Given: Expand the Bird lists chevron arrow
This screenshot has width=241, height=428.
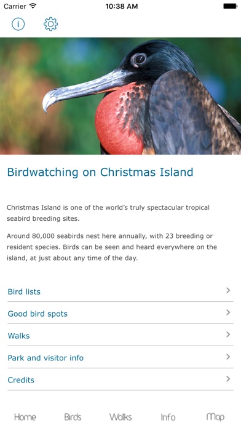Looking at the screenshot, I should (x=228, y=290).
